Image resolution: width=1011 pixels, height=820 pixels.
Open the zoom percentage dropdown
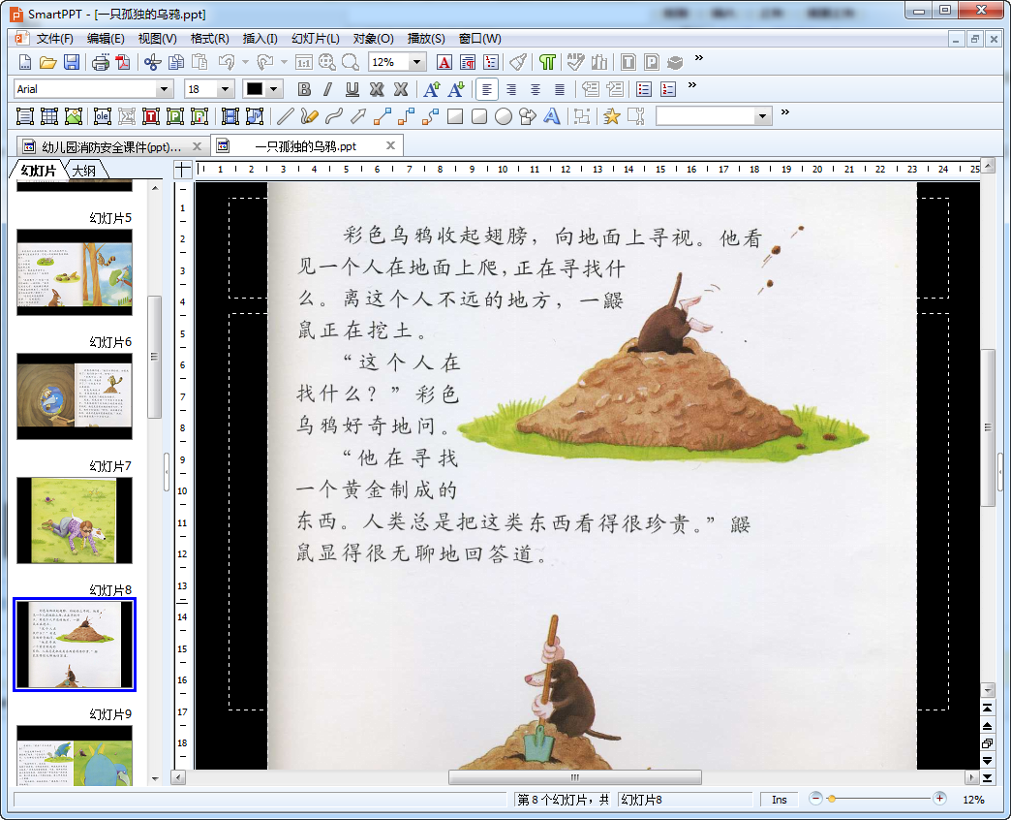point(417,63)
